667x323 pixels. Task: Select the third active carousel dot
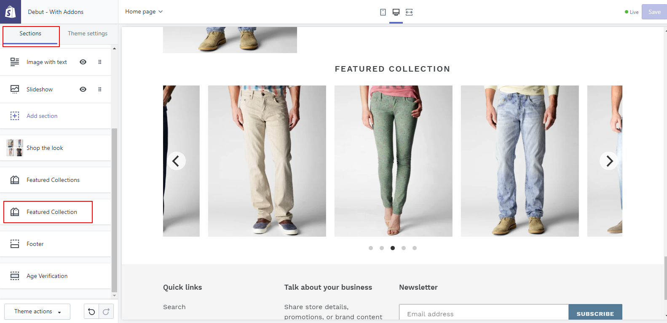tap(393, 248)
